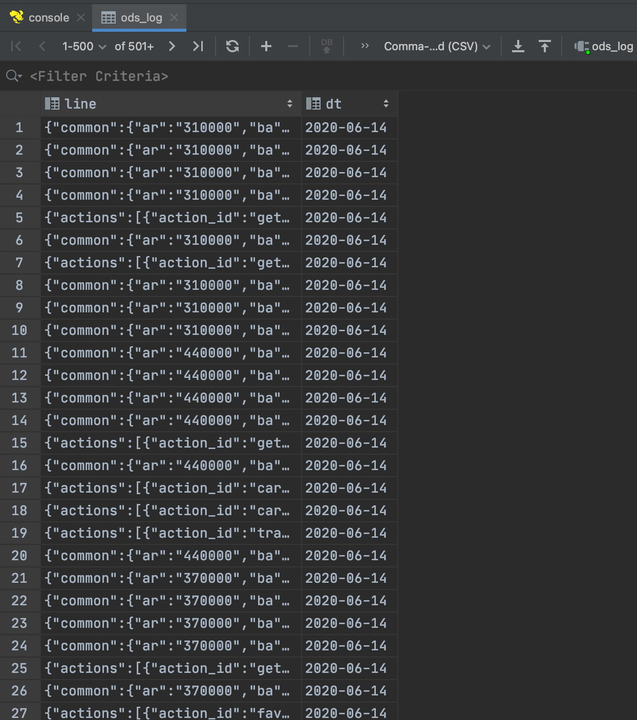
Task: Sort by the line column arrows
Action: tap(290, 104)
